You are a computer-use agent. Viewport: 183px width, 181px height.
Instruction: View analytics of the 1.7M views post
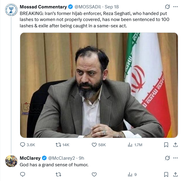pyautogui.click(x=130, y=145)
